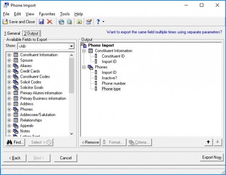
Task: Click the Criteria... button
Action: click(140, 142)
